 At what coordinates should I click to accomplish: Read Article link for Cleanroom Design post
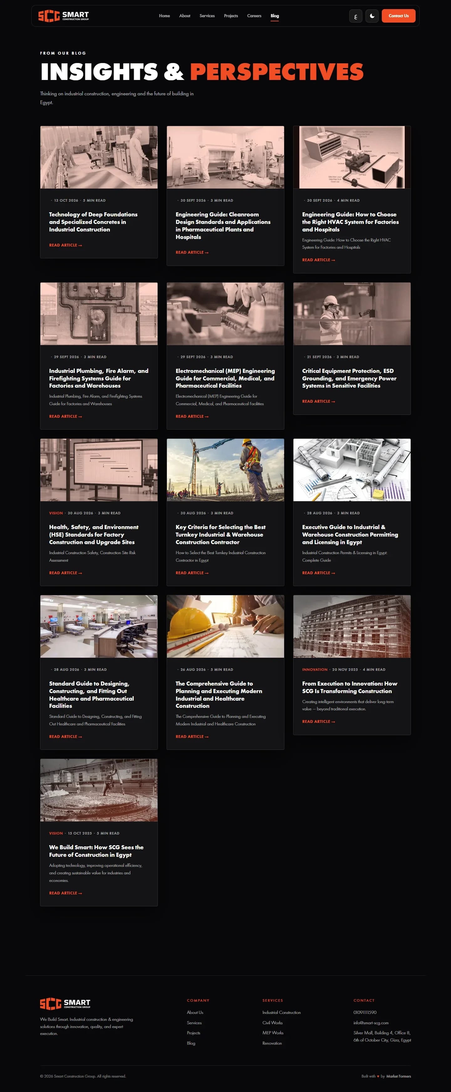pos(192,253)
